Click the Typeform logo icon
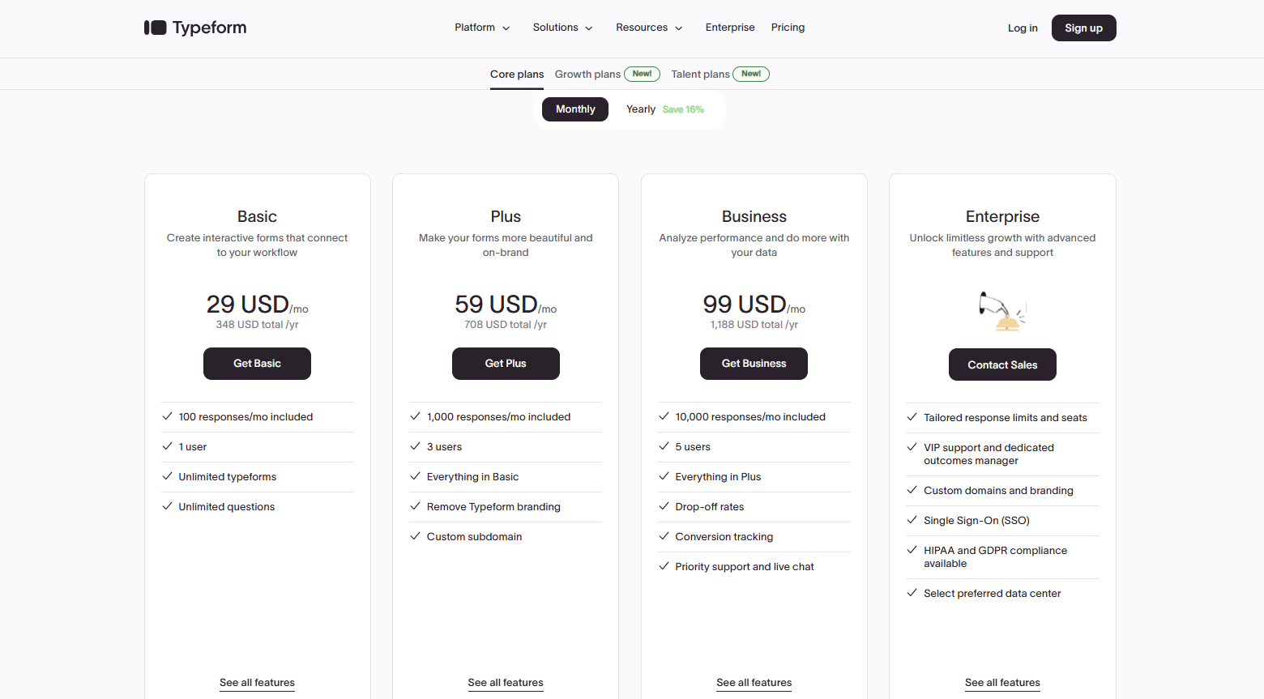This screenshot has height=699, width=1264. click(x=156, y=28)
